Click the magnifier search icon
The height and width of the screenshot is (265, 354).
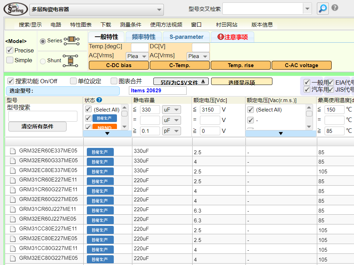322,8
